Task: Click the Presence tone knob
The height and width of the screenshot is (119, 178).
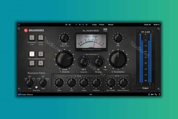Action: (96, 82)
